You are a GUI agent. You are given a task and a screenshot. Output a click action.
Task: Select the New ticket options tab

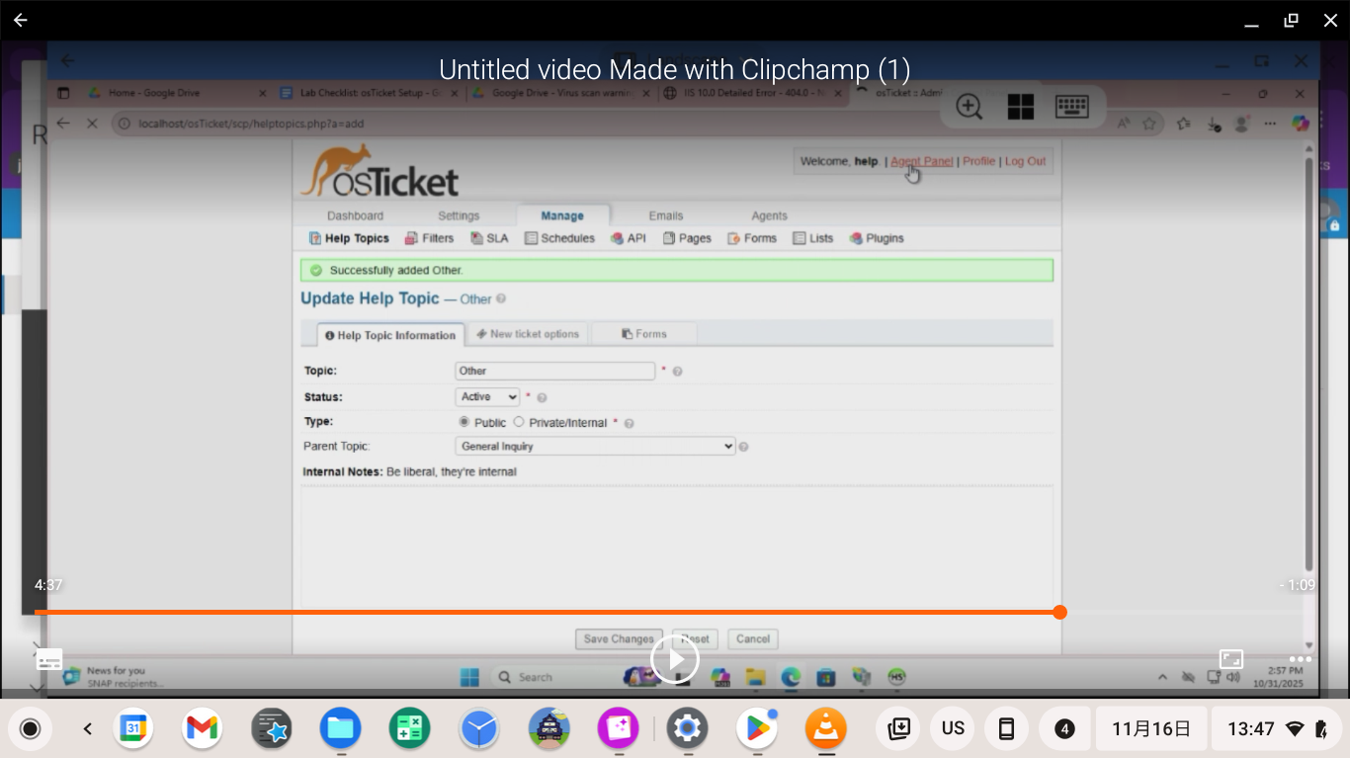click(x=528, y=334)
